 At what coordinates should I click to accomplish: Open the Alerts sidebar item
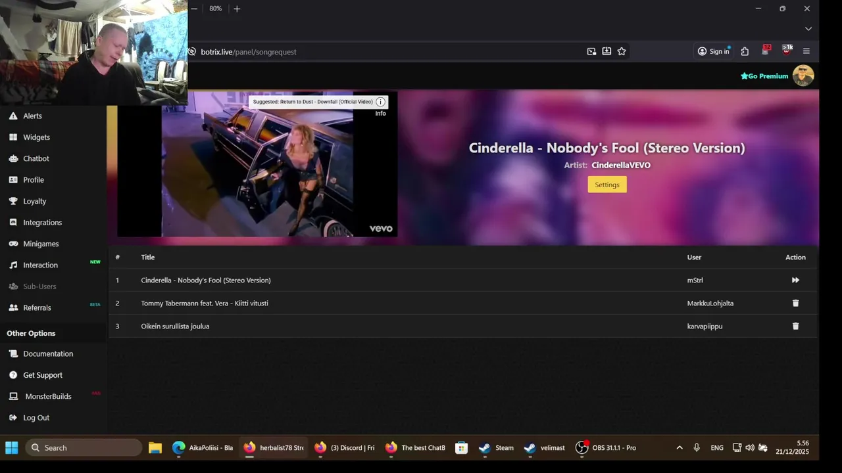pos(32,116)
